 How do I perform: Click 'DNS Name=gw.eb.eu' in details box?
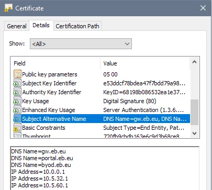click(x=38, y=151)
